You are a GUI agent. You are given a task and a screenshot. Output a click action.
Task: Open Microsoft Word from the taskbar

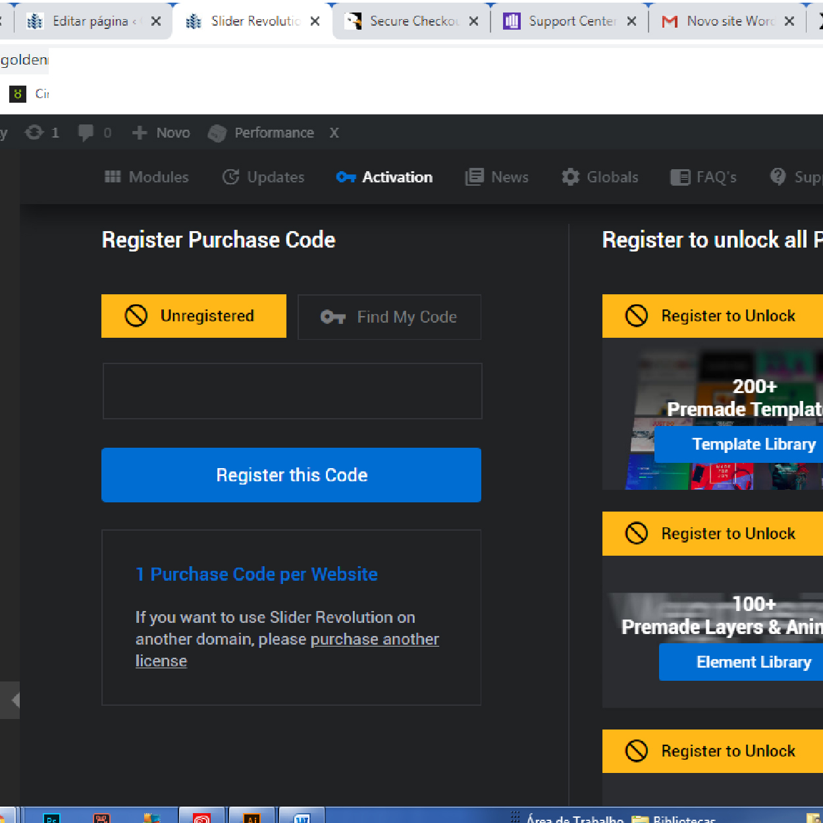pos(302,816)
